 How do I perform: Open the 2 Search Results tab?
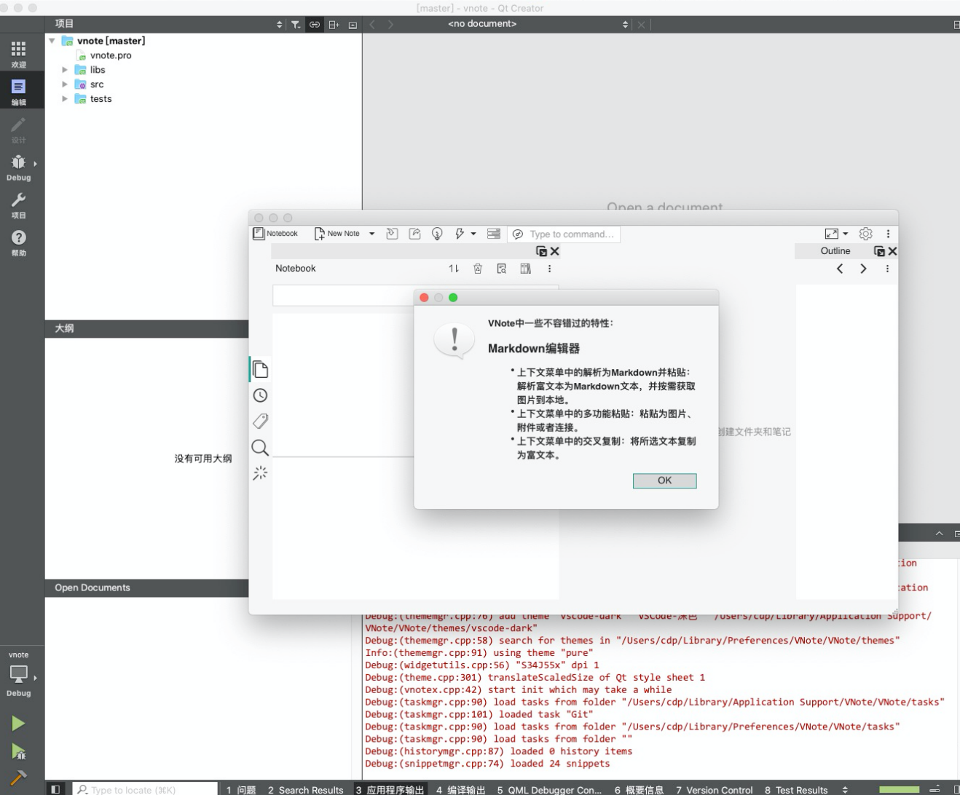tap(305, 789)
